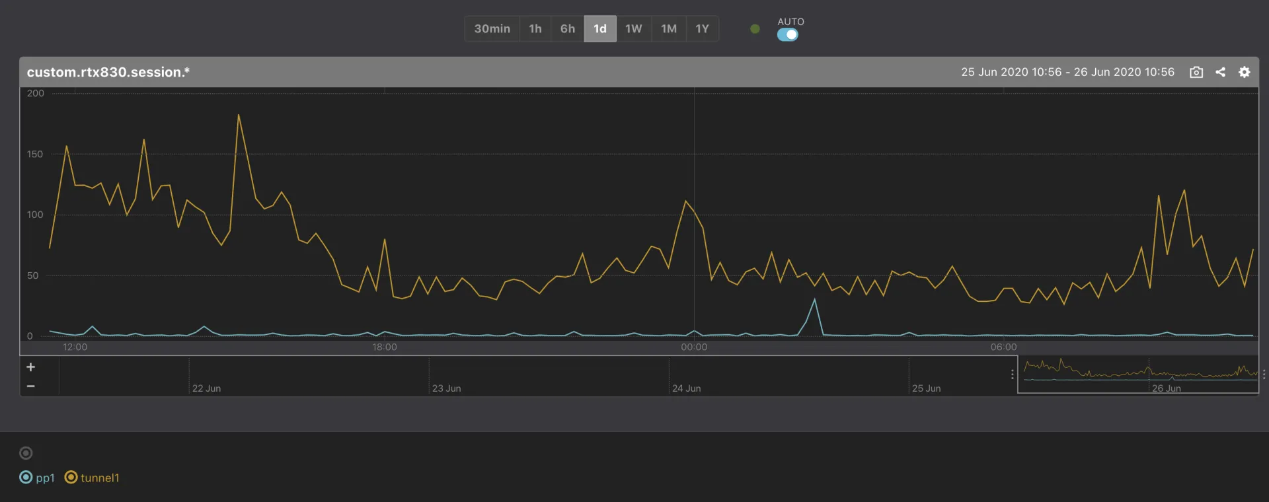This screenshot has height=502, width=1269.
Task: Toggle all series with the gray circle
Action: [x=26, y=453]
